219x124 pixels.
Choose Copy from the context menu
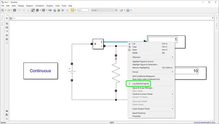pyautogui.click(x=151, y=47)
